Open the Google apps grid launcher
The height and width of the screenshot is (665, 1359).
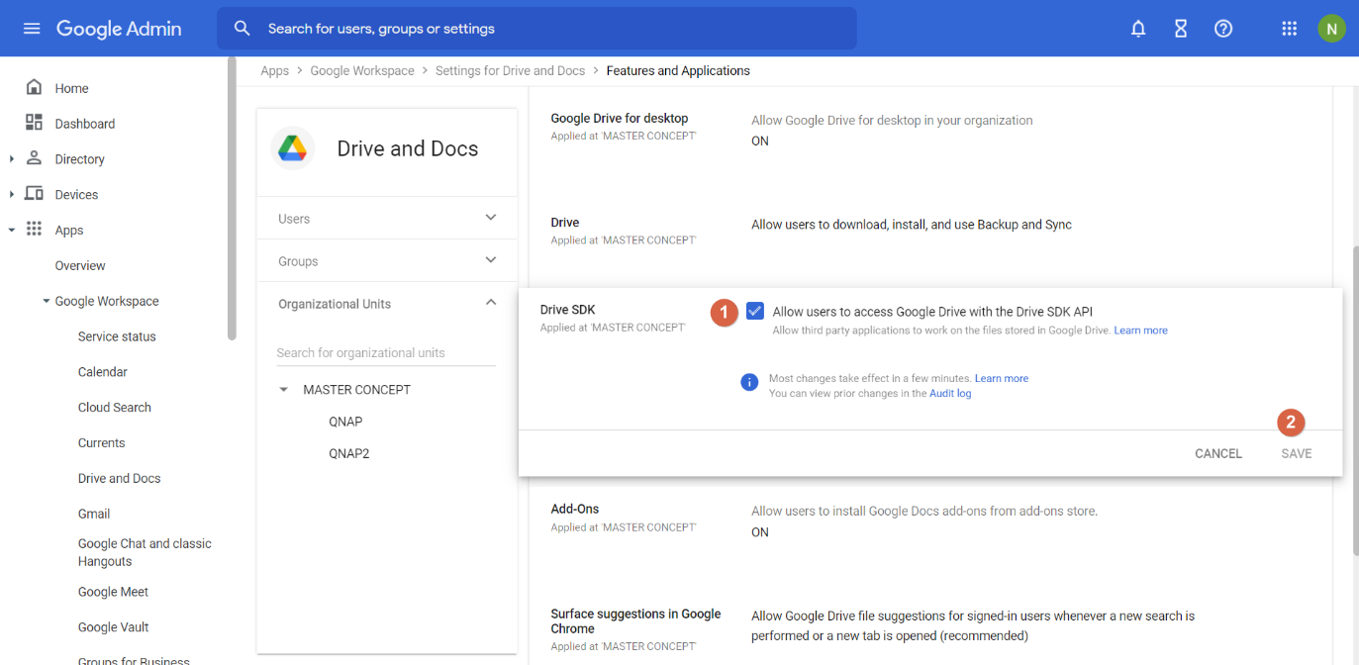pos(1289,29)
